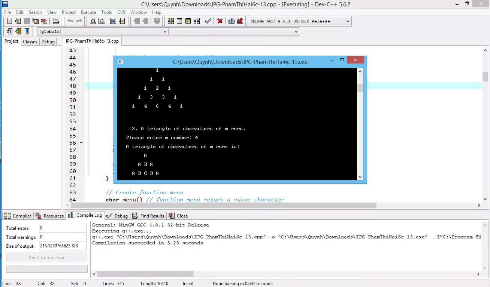Open a file using the toolbar icon
The width and height of the screenshot is (490, 287).
[18, 21]
